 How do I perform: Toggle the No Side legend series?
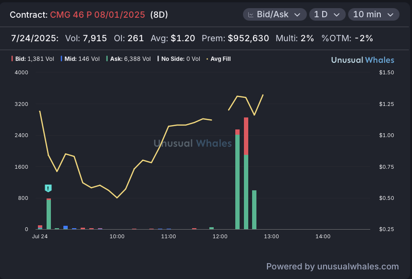[179, 59]
